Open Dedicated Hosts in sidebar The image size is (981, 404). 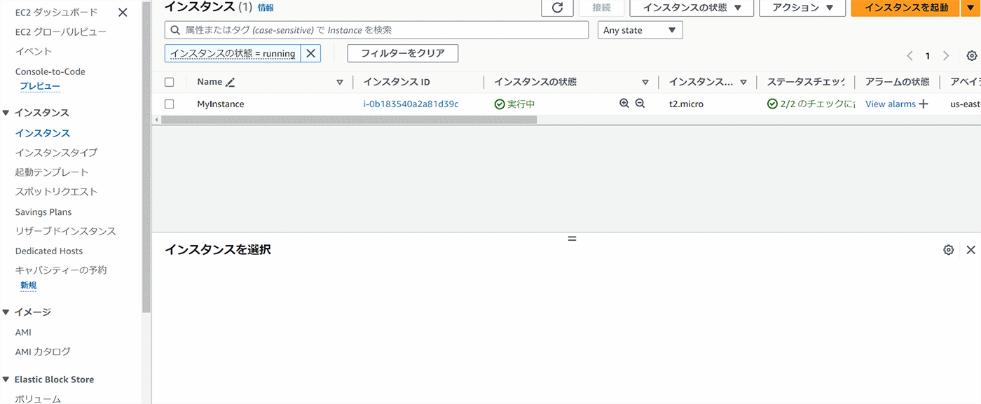click(49, 251)
